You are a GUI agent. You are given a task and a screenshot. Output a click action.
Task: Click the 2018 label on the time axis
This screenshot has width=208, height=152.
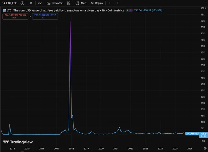pyautogui.click(x=71, y=149)
